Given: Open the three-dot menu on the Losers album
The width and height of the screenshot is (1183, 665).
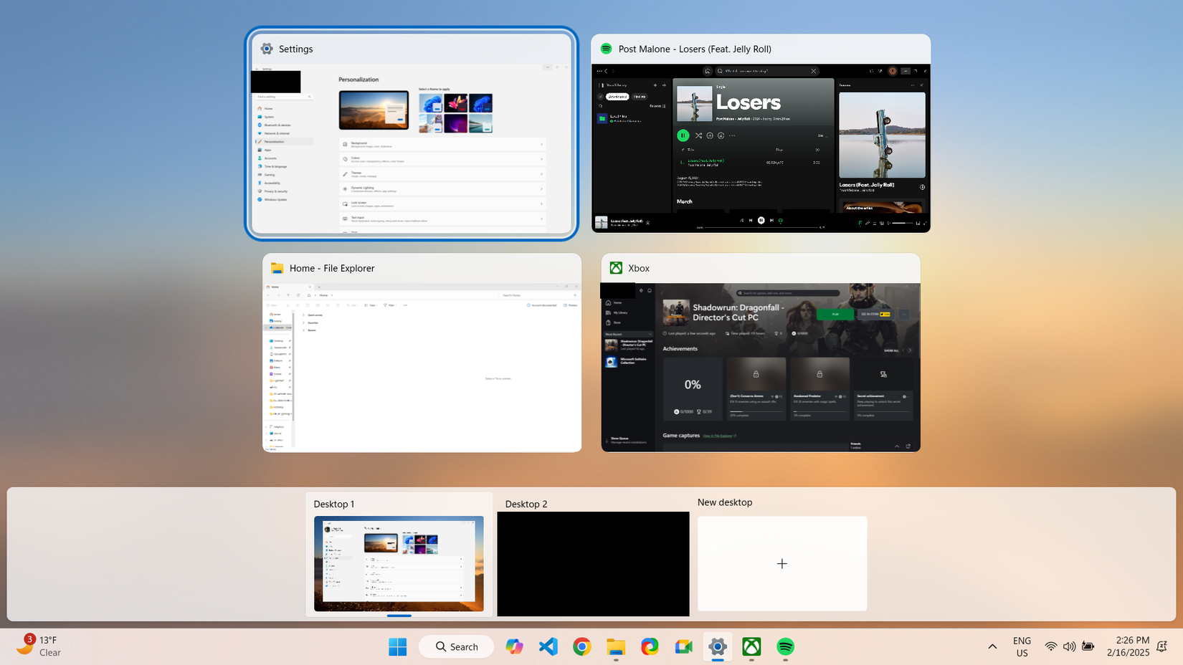Looking at the screenshot, I should (732, 135).
